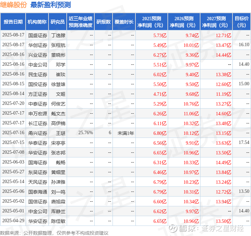Click the date 2025-08-15
This screenshot has height=236, width=251.
pyautogui.click(x=13, y=84)
